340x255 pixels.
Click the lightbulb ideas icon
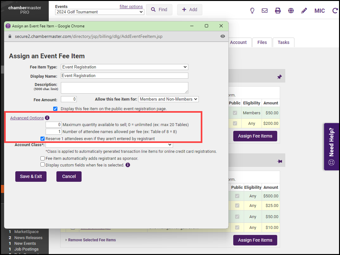click(252, 11)
